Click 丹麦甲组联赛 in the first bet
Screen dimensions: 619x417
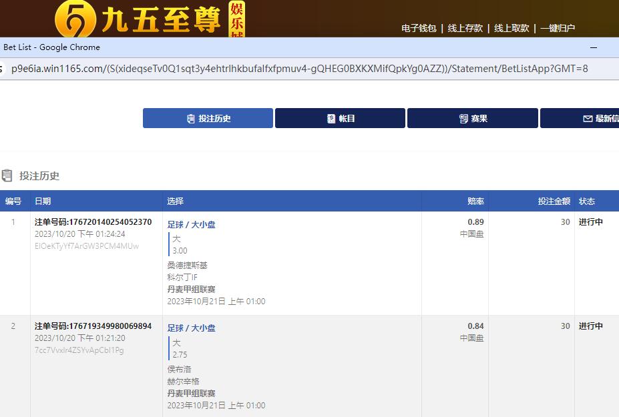click(192, 289)
